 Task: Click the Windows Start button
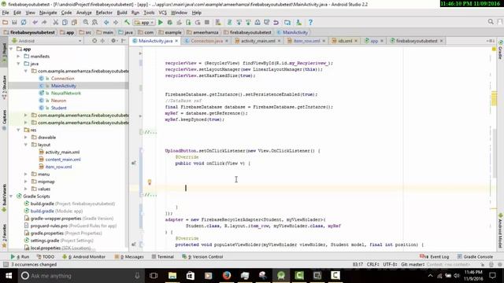point(9,276)
